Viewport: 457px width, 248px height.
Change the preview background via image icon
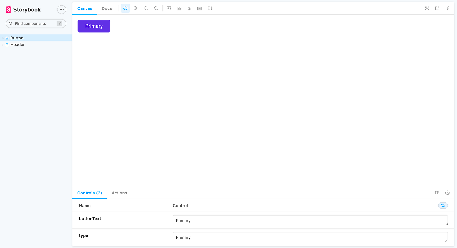pyautogui.click(x=169, y=8)
